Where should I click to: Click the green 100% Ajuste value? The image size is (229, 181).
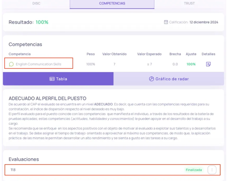pyautogui.click(x=191, y=64)
